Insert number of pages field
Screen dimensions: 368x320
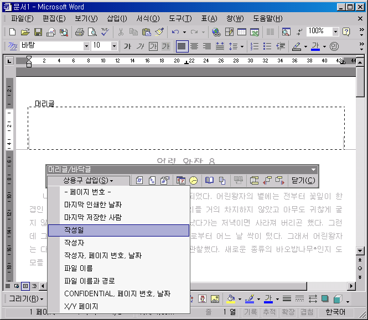click(x=152, y=181)
